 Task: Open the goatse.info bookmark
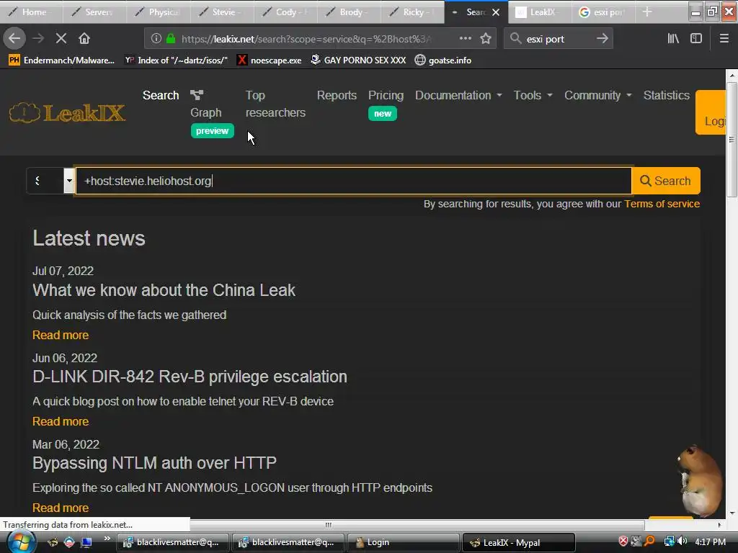point(443,60)
